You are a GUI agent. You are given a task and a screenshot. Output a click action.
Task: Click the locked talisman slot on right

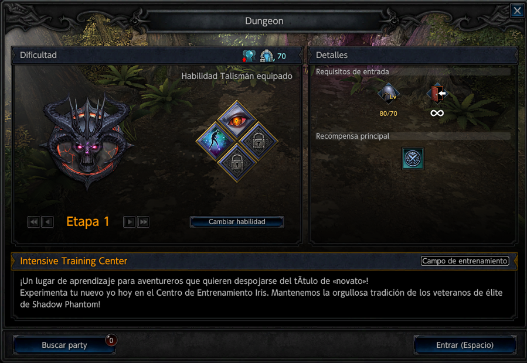pyautogui.click(x=258, y=141)
